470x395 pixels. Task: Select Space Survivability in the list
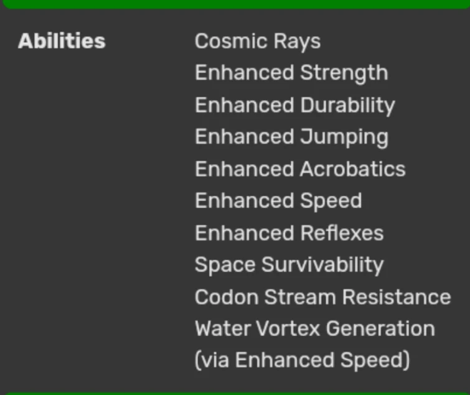289,266
